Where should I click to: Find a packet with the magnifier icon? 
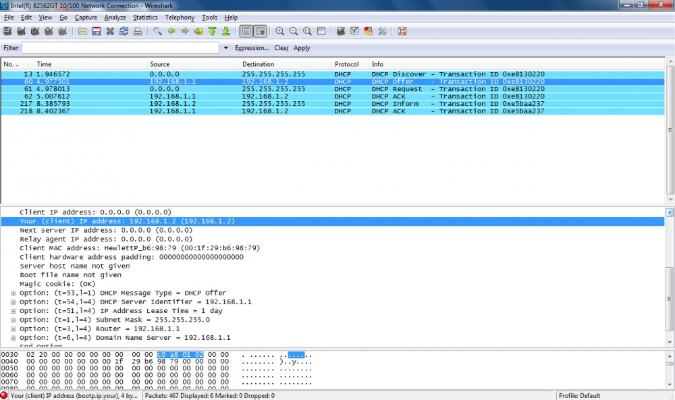[x=158, y=31]
